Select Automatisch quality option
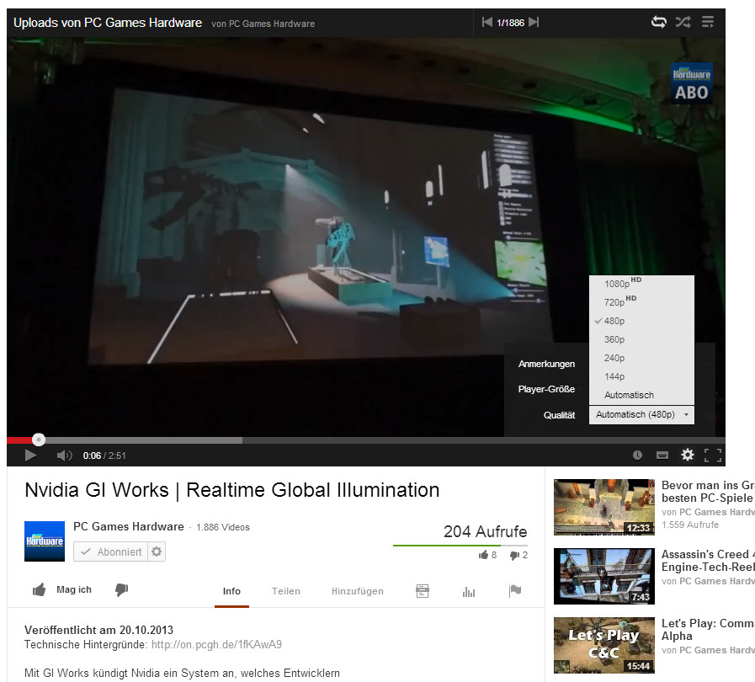This screenshot has width=755, height=682. coord(642,395)
